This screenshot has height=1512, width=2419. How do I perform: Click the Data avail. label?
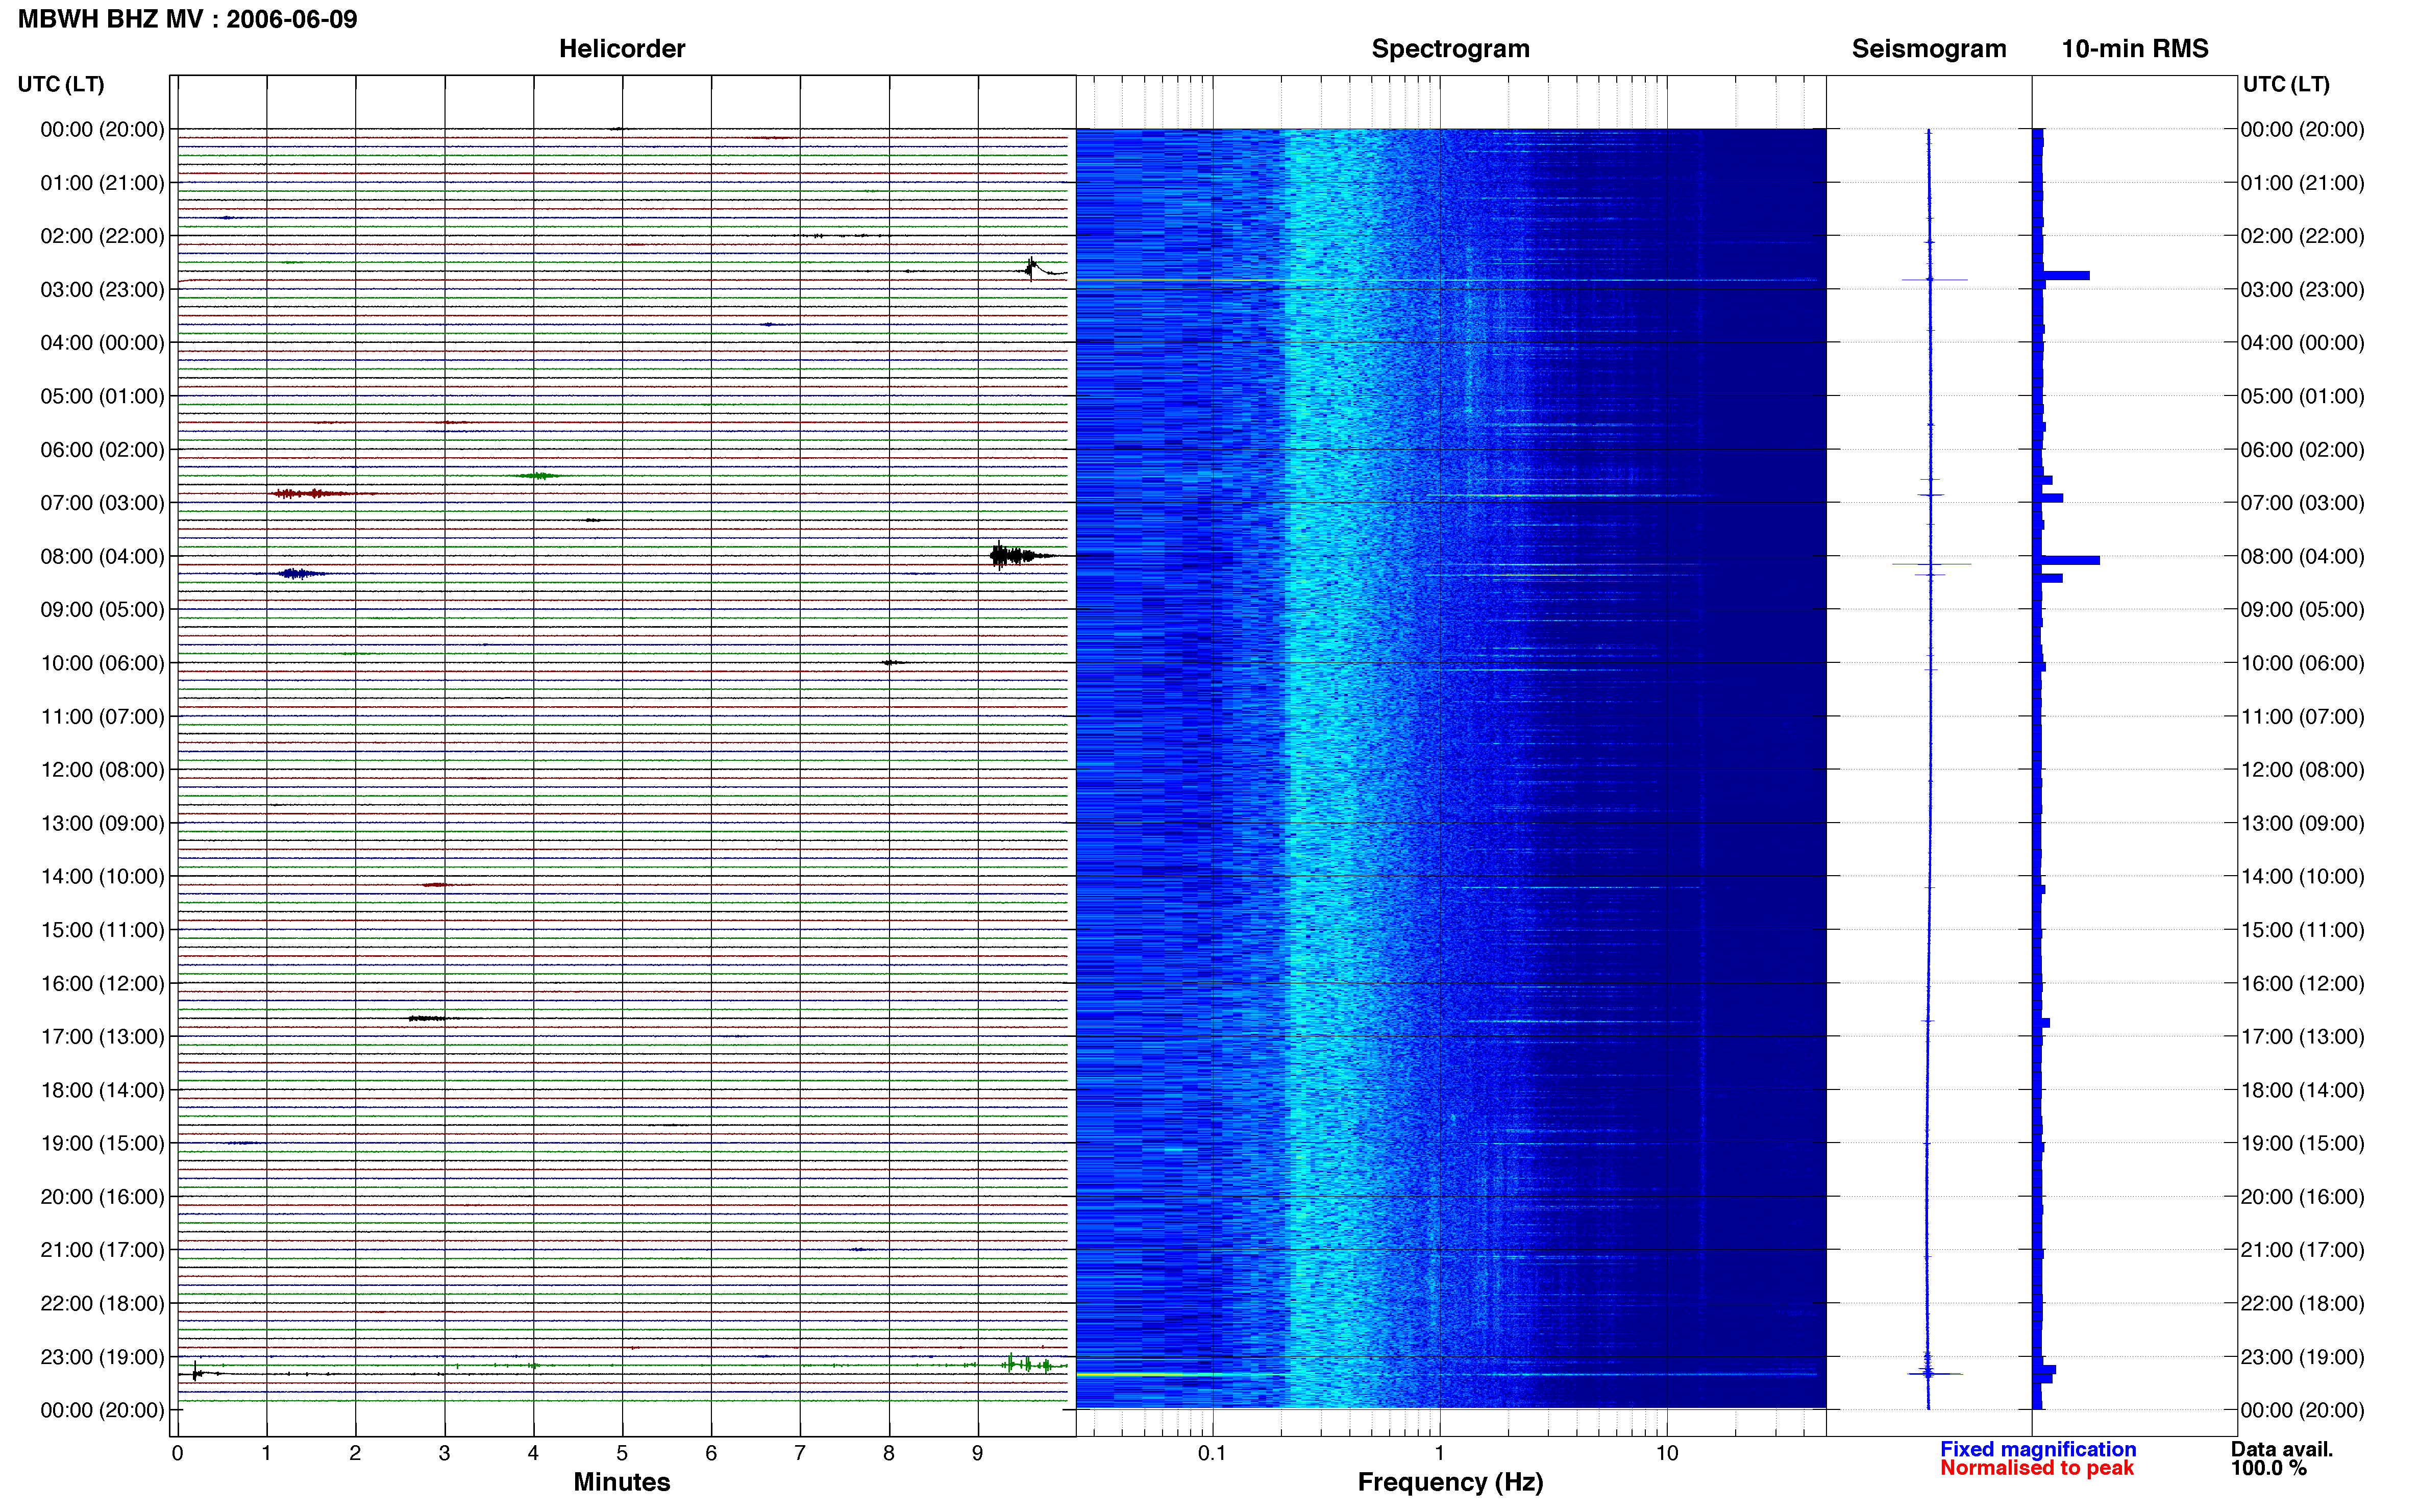coord(2282,1449)
